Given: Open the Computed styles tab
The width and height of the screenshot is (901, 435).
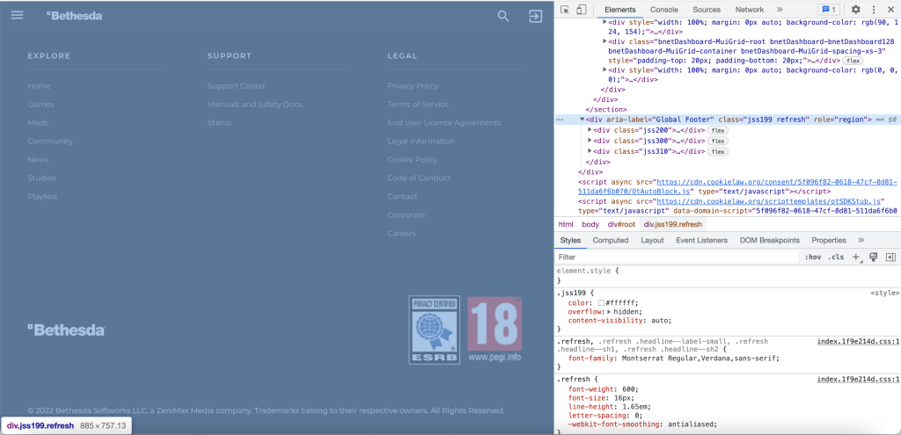Looking at the screenshot, I should point(611,241).
